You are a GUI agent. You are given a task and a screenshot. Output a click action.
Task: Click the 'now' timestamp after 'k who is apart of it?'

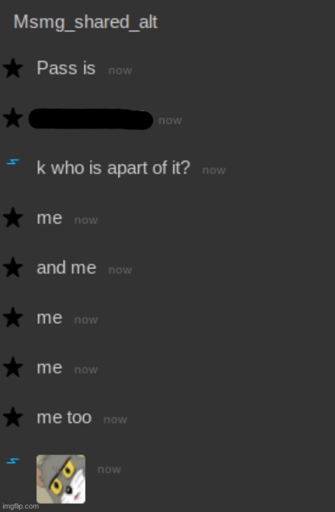[214, 171]
